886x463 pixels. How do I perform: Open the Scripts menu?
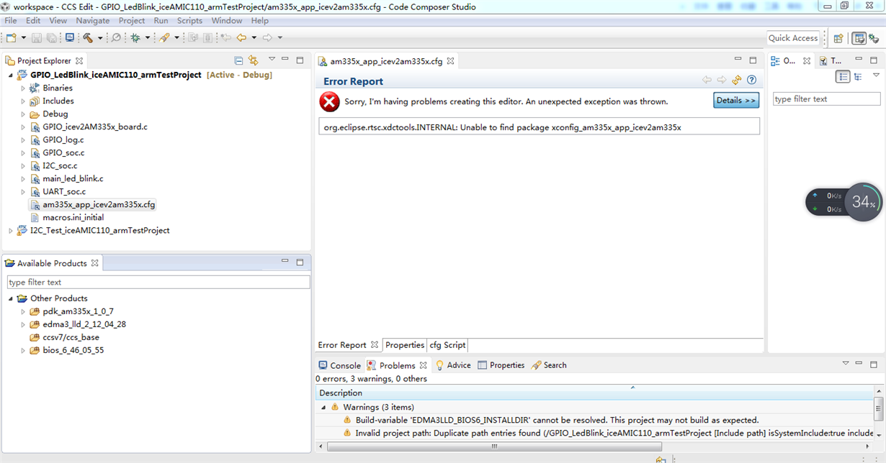[189, 21]
